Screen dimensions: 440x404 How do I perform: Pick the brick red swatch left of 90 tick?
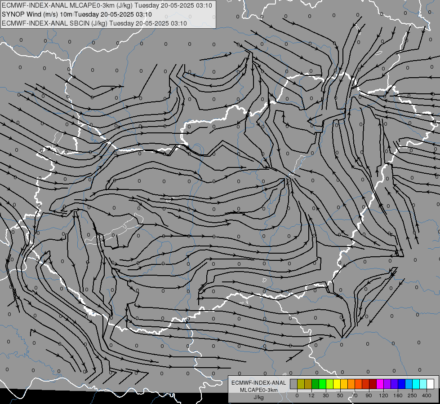tap(366, 384)
